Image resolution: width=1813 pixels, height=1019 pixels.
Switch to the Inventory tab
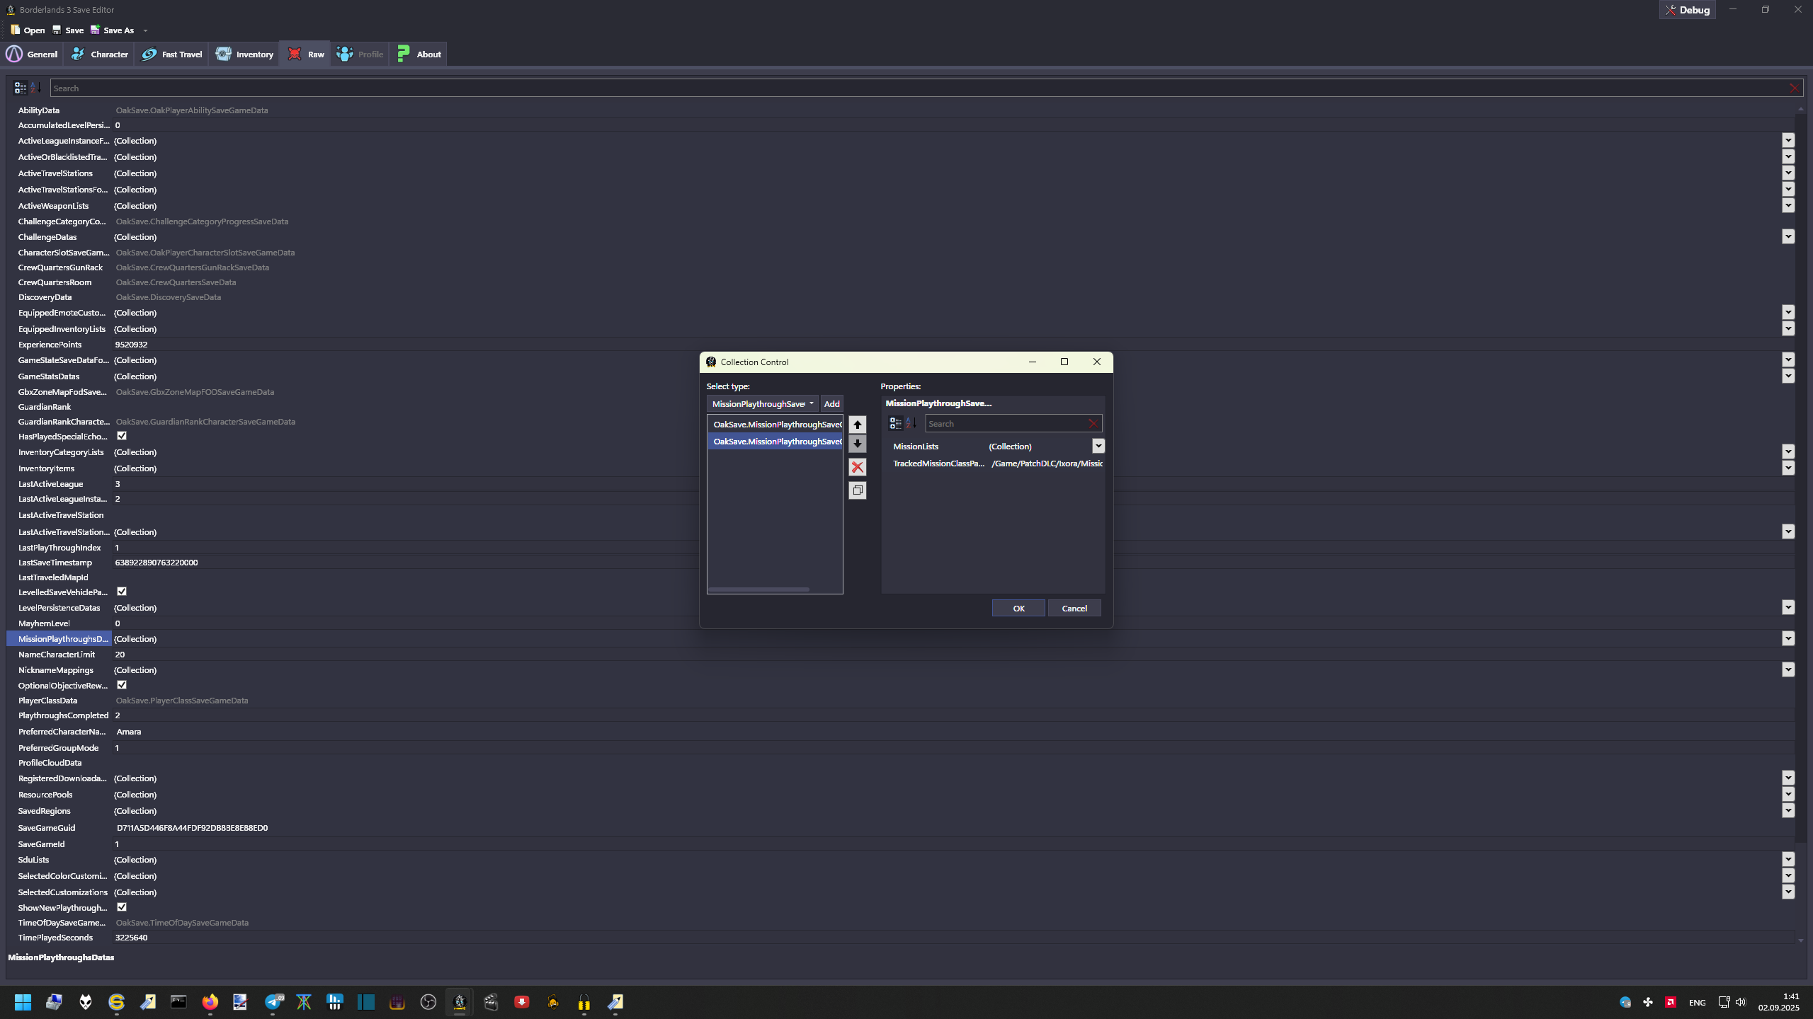(244, 54)
